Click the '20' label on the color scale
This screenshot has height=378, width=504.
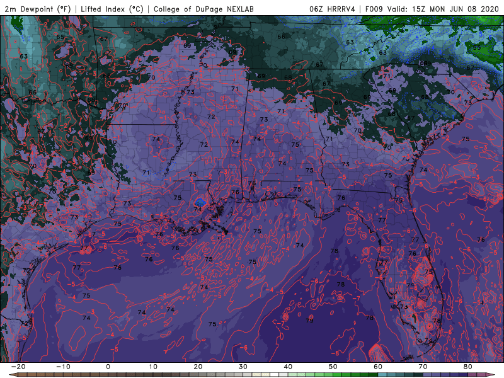(198, 367)
